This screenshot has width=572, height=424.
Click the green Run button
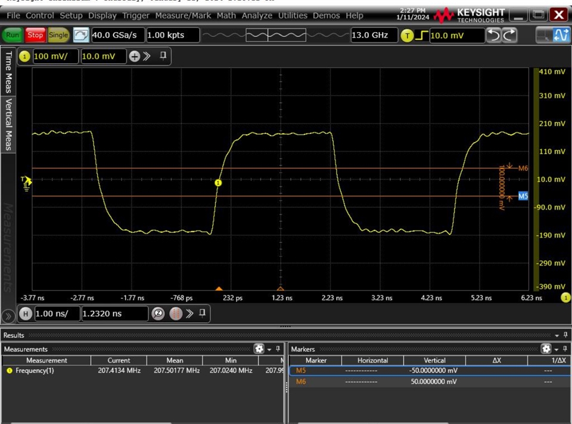(13, 35)
